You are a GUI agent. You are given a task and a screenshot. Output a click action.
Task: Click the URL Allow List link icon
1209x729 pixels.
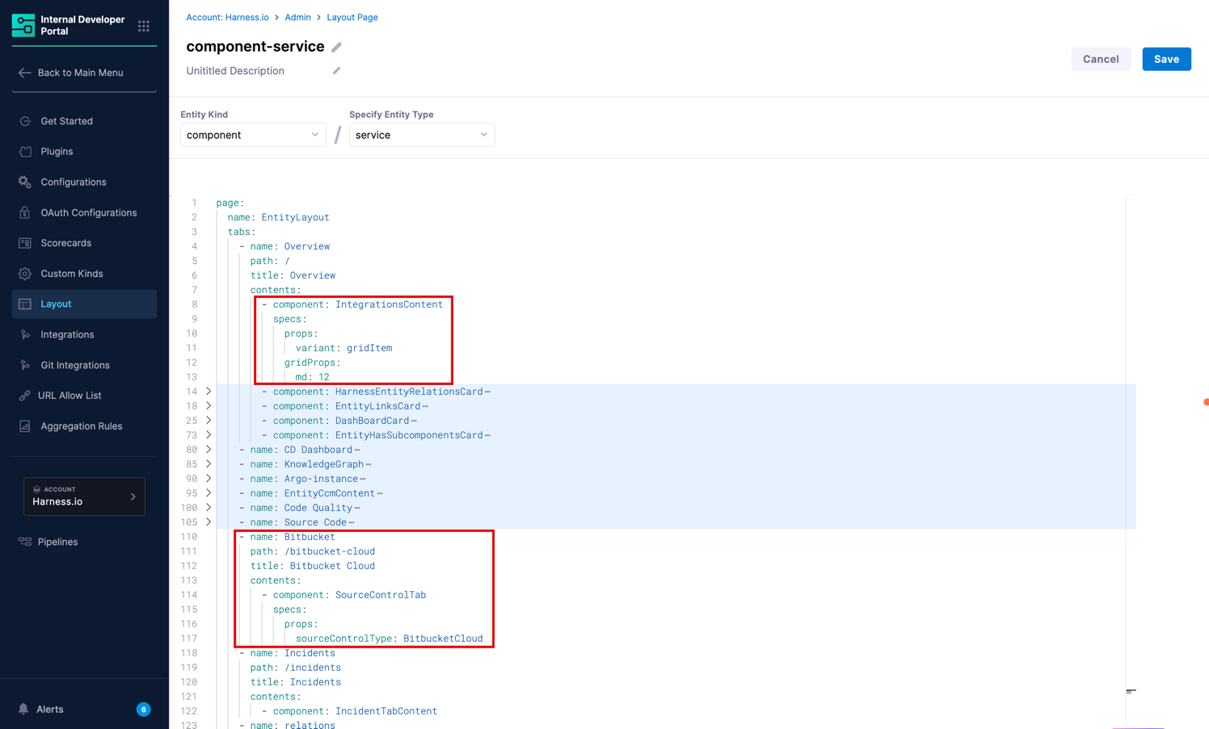[x=25, y=396]
